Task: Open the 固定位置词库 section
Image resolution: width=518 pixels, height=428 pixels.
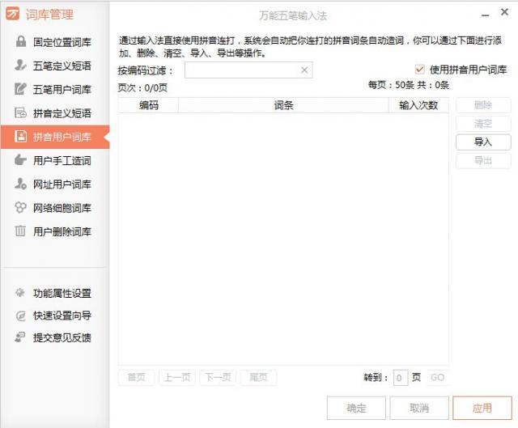Action: point(55,41)
